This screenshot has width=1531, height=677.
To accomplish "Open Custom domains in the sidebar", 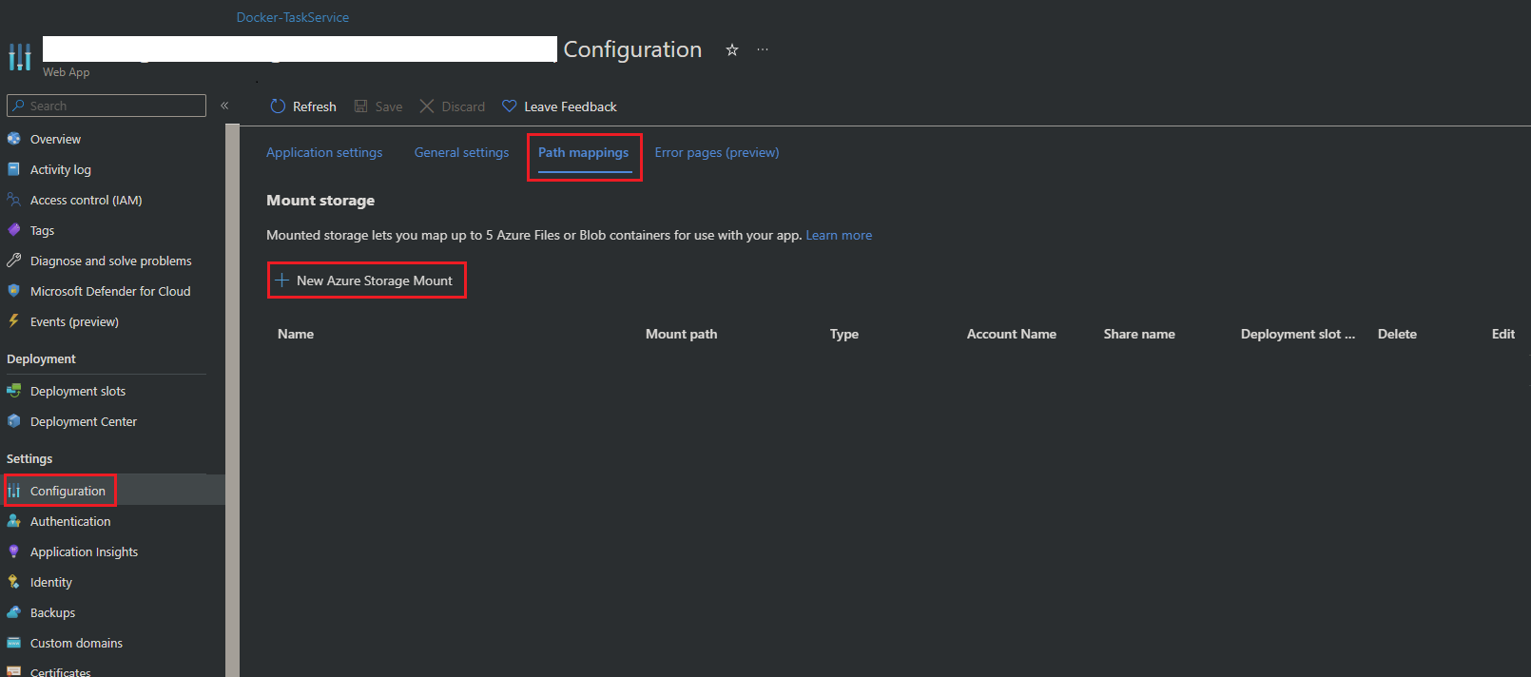I will (76, 643).
